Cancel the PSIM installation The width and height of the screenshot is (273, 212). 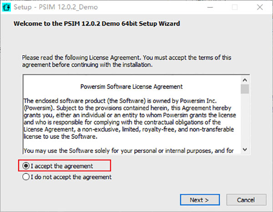246,200
